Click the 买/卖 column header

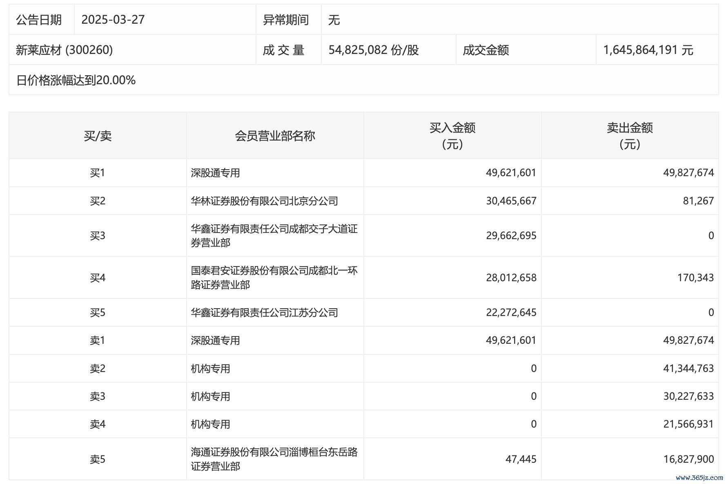coord(98,136)
